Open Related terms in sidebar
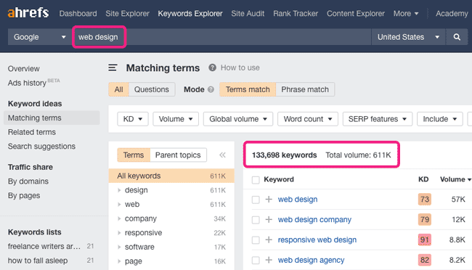The width and height of the screenshot is (472, 270). coord(32,132)
